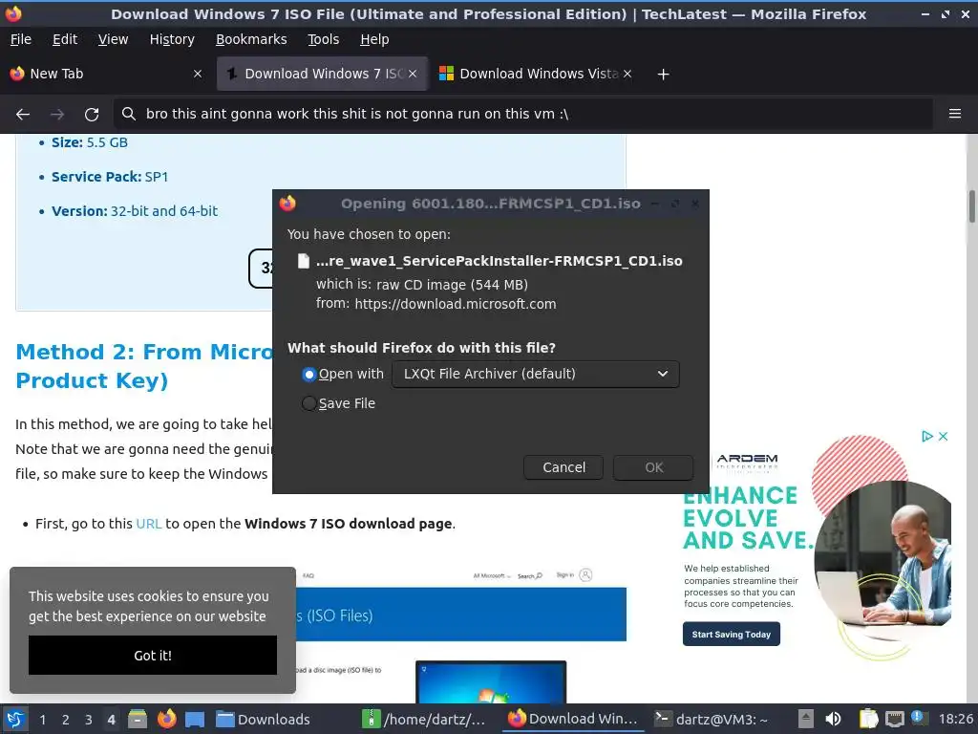Confirm the dialog with the OK button
This screenshot has height=734, width=978.
(x=653, y=467)
